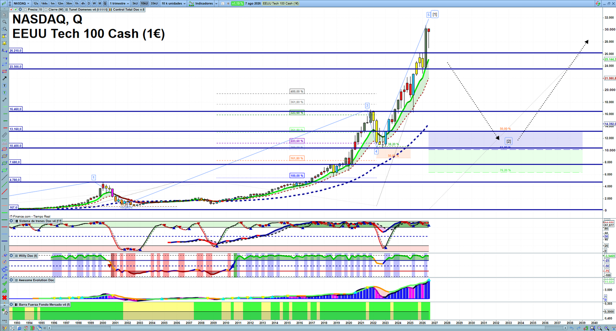Open the 10 k unidades dropdown

[x=174, y=3]
